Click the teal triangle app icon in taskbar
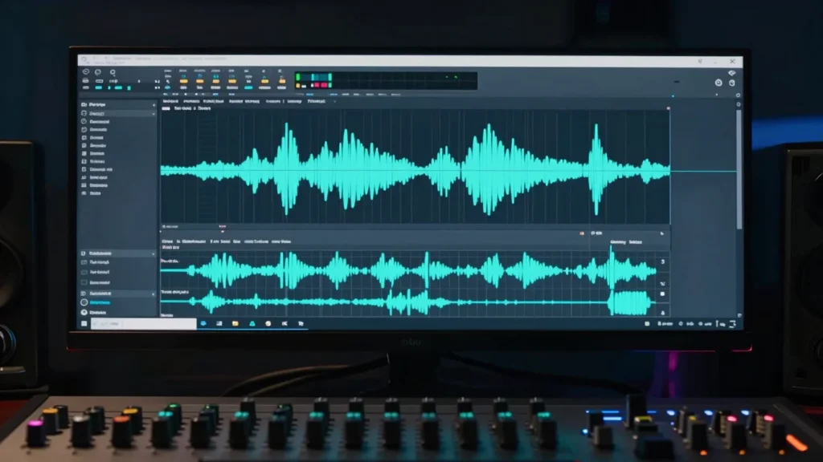 (252, 324)
